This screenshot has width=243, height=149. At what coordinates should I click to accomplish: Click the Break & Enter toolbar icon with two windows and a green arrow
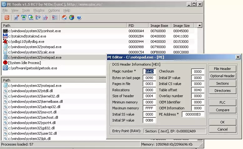pyautogui.click(x=24, y=17)
